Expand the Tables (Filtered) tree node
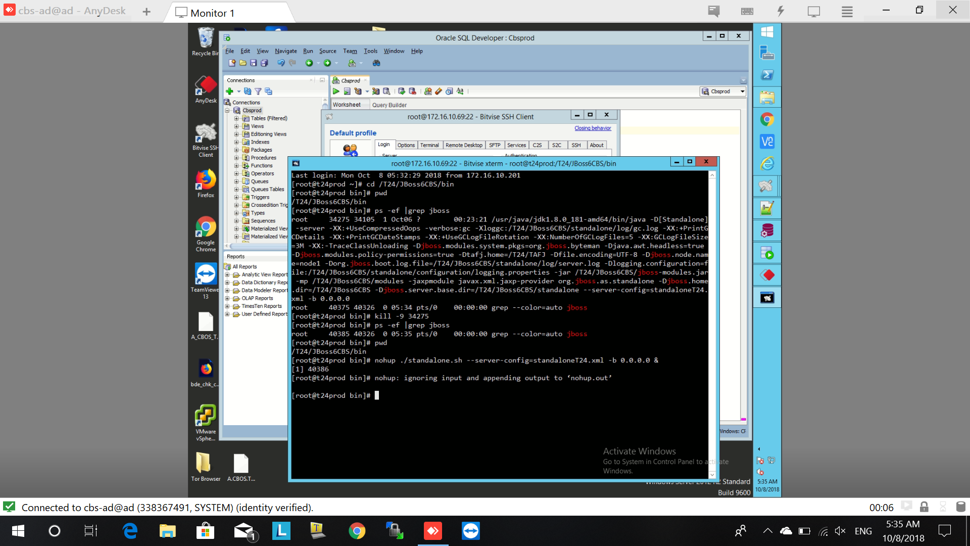Screen dimensions: 970x546 click(x=236, y=118)
